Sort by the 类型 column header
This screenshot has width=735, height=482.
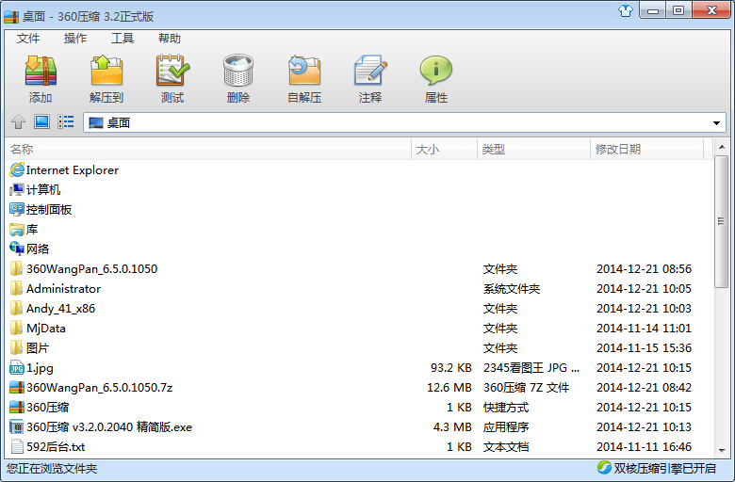point(533,149)
